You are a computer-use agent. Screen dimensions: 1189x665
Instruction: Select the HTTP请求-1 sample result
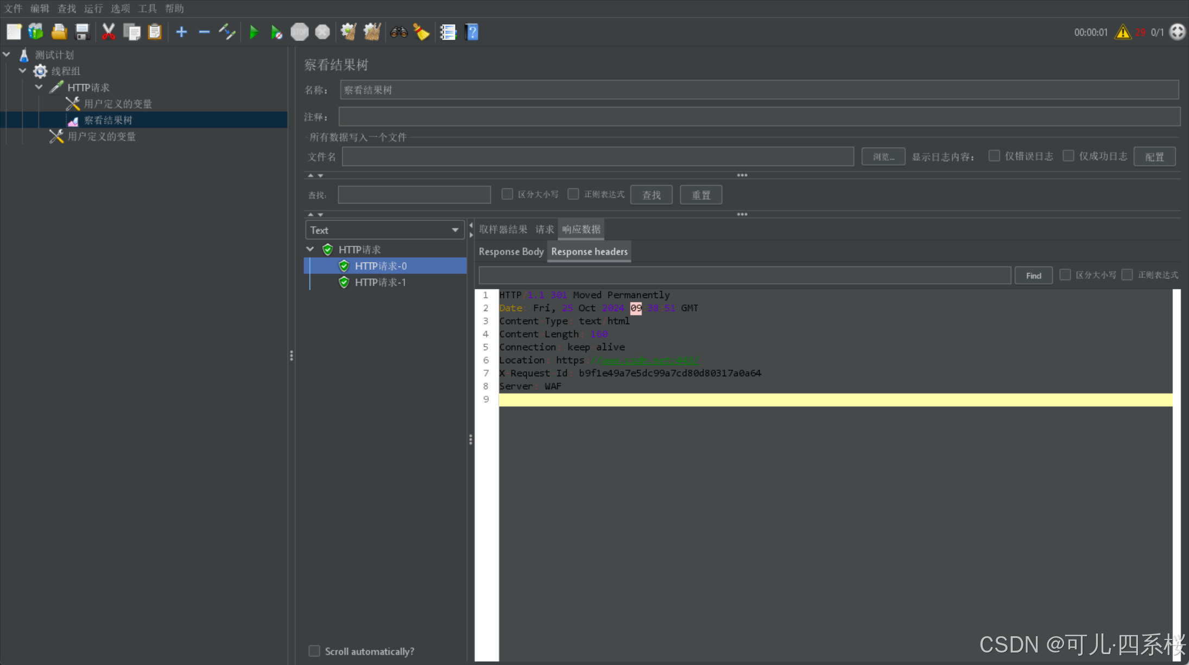(380, 282)
